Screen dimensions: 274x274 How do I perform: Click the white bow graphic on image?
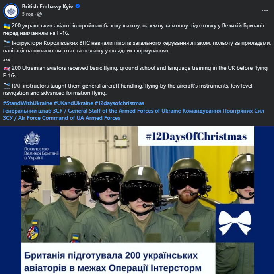[235, 222]
